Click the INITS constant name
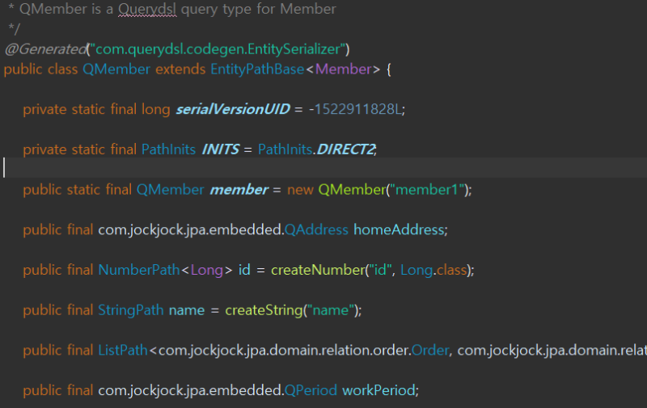 220,149
